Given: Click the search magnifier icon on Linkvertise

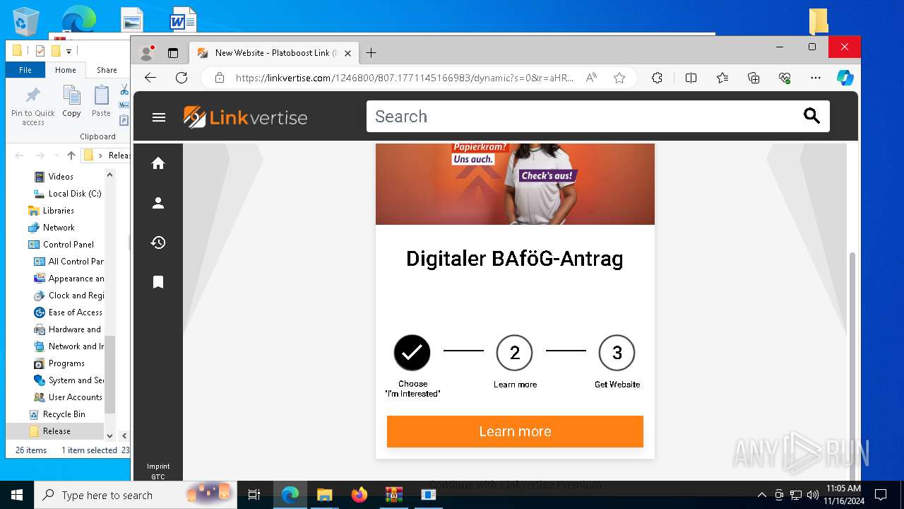Looking at the screenshot, I should click(811, 117).
